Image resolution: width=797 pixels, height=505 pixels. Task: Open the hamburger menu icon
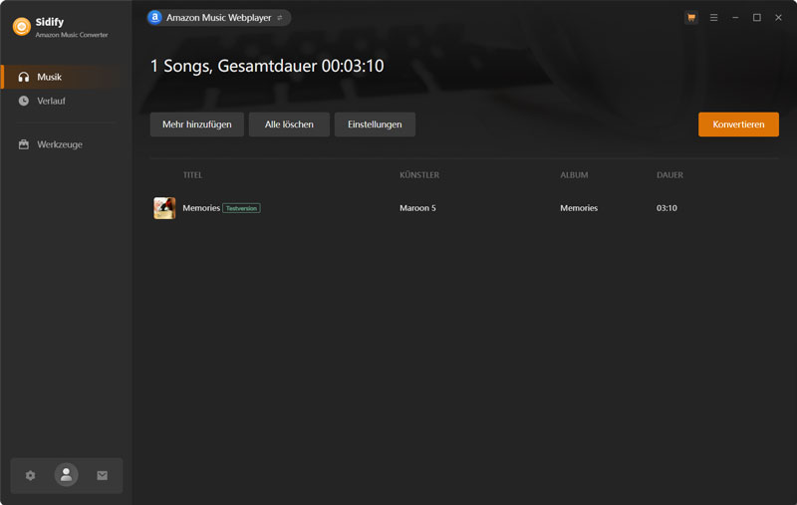[713, 17]
